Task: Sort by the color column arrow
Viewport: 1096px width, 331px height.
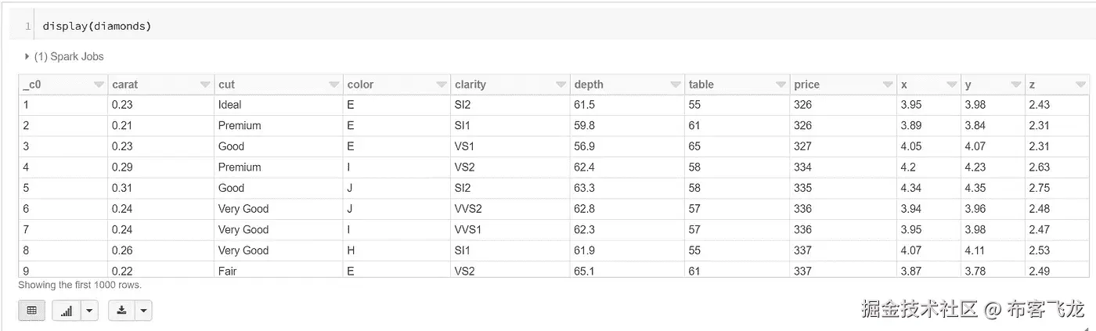Action: coord(440,85)
